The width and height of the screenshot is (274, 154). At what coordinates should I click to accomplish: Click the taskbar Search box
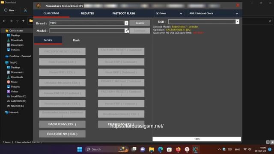click(x=107, y=149)
